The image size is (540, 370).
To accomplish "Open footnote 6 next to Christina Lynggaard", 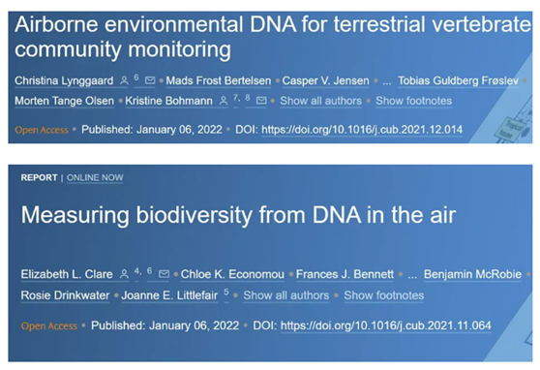I will tap(136, 77).
